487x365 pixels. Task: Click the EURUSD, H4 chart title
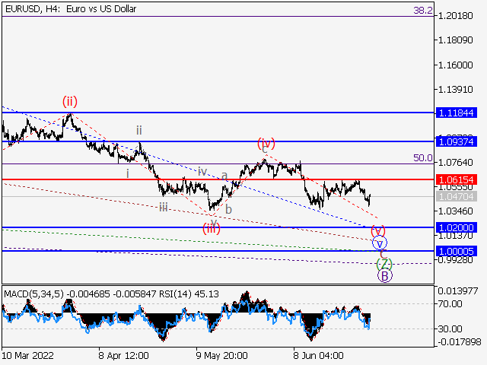[71, 9]
